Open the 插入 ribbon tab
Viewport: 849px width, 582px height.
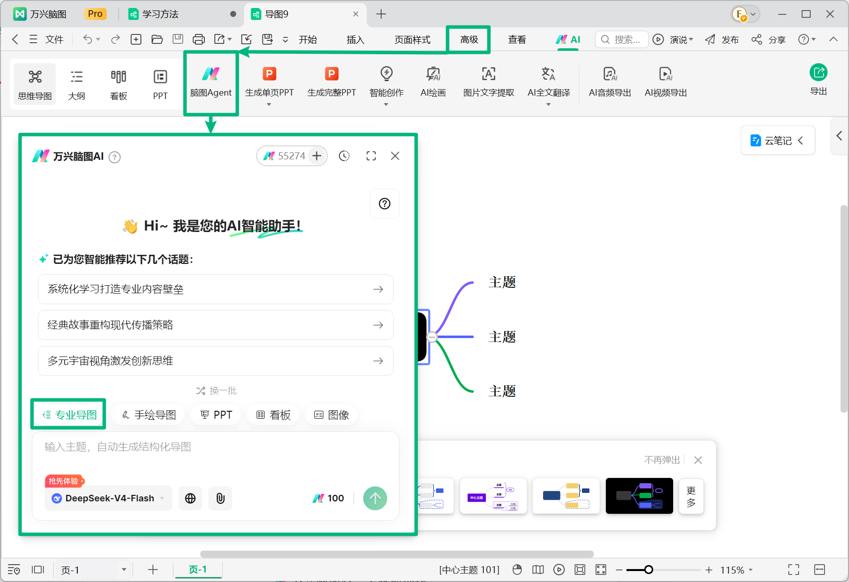(355, 39)
